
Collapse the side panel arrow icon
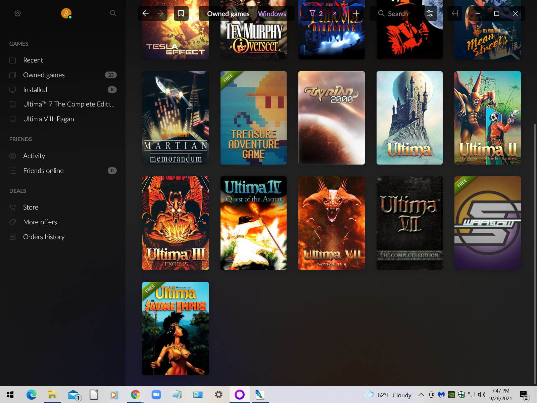tap(455, 13)
